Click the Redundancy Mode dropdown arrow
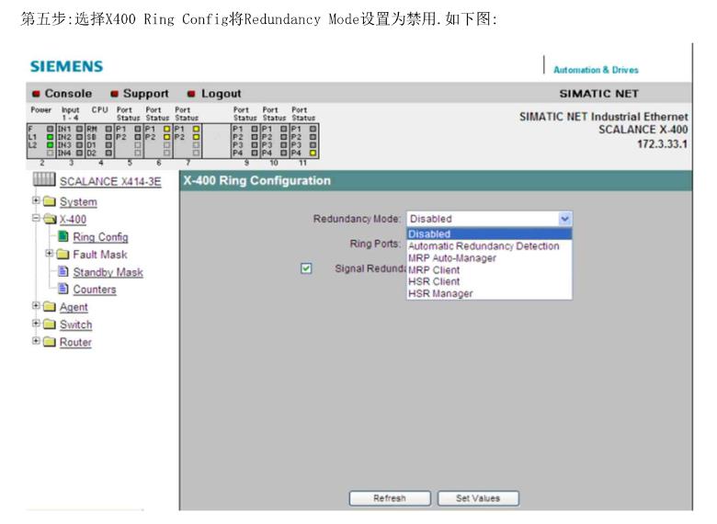The image size is (717, 524). [564, 219]
